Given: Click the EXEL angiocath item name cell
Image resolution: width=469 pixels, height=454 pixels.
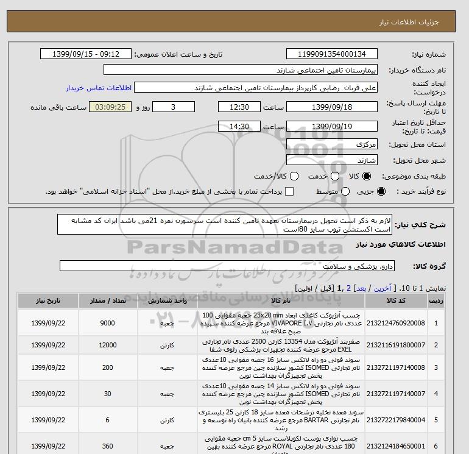Looking at the screenshot, I should 281,346.
